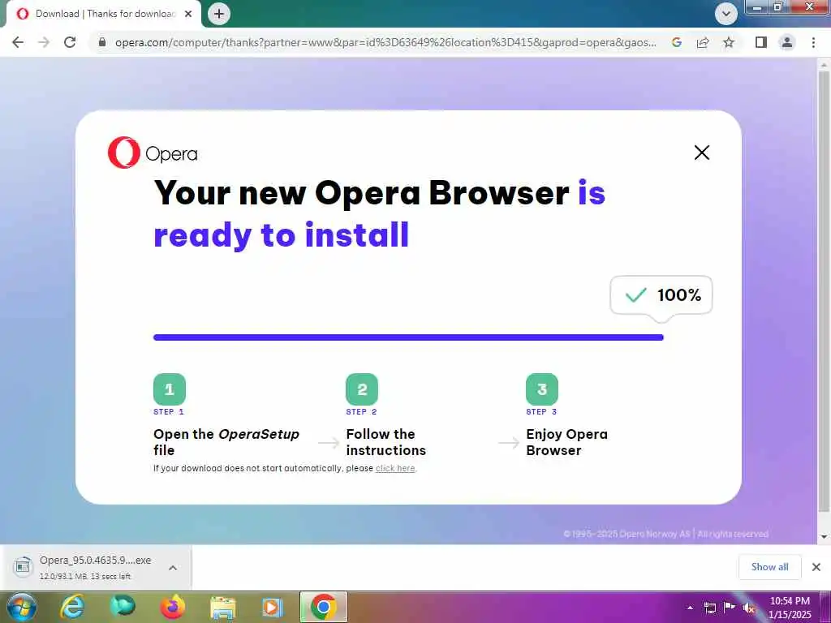Click the Action Center flag icon
The image size is (831, 623).
[730, 608]
